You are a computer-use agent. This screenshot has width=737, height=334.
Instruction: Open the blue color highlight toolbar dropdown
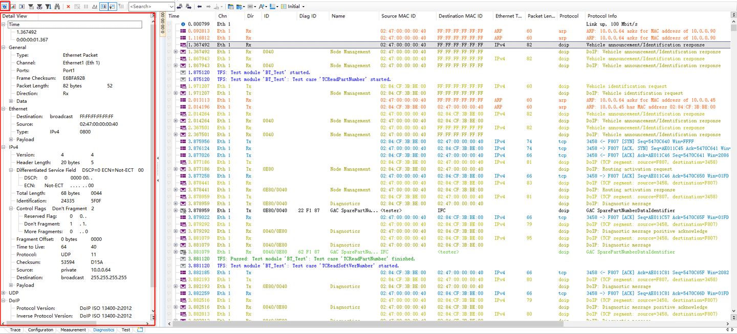(x=274, y=7)
